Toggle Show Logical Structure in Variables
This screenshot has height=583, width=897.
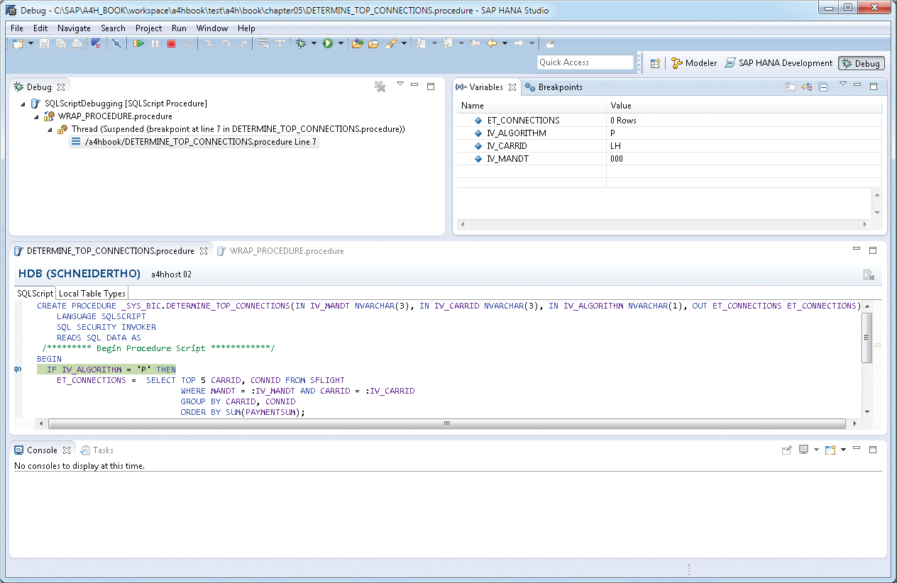tap(806, 87)
